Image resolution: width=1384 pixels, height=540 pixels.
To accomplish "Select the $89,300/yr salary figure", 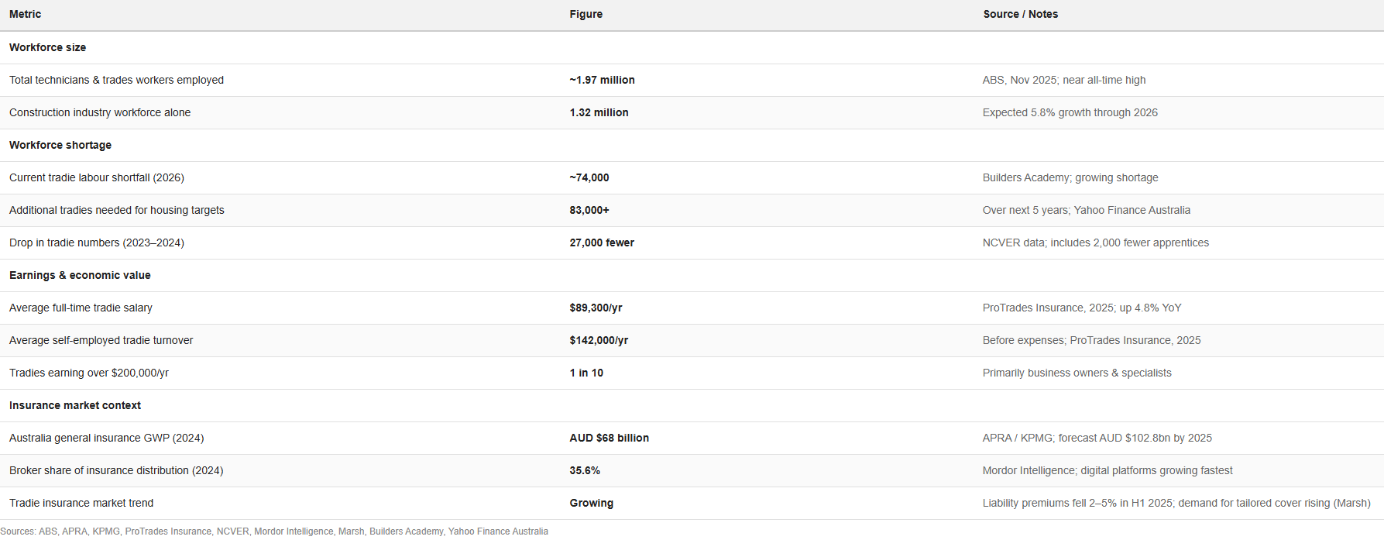I will [596, 308].
